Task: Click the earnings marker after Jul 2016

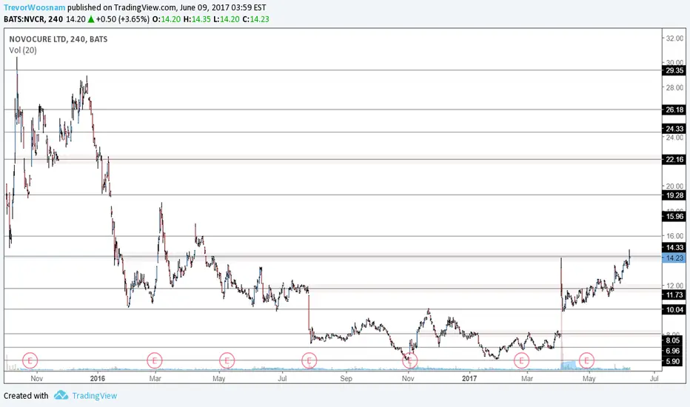Action: 309,361
